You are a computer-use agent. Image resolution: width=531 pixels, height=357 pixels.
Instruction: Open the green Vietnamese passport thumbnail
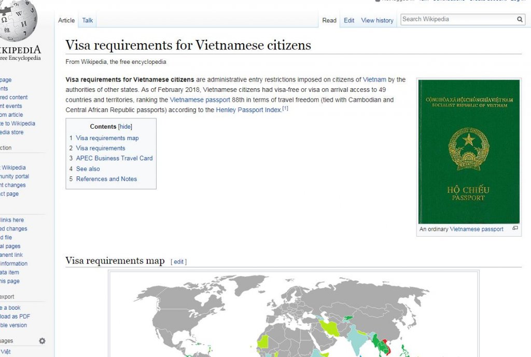[x=469, y=152]
